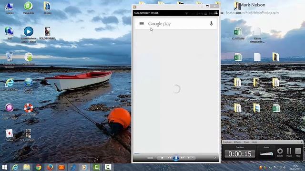Click the white Camtasia Recorder taskbar icon
The width and height of the screenshot is (305, 171).
pos(108,167)
